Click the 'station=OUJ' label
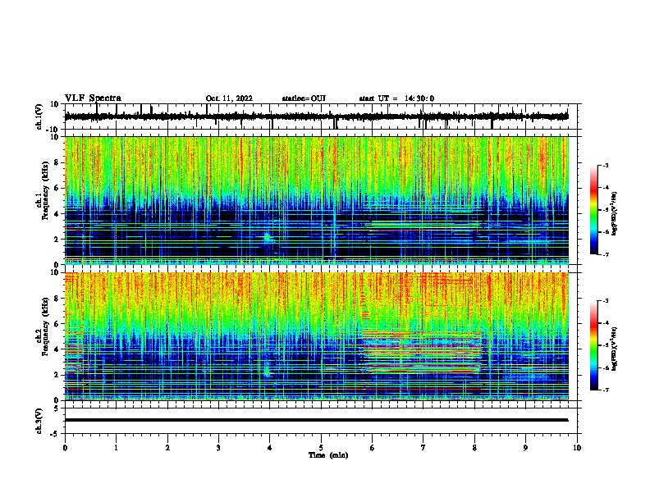 [x=304, y=98]
